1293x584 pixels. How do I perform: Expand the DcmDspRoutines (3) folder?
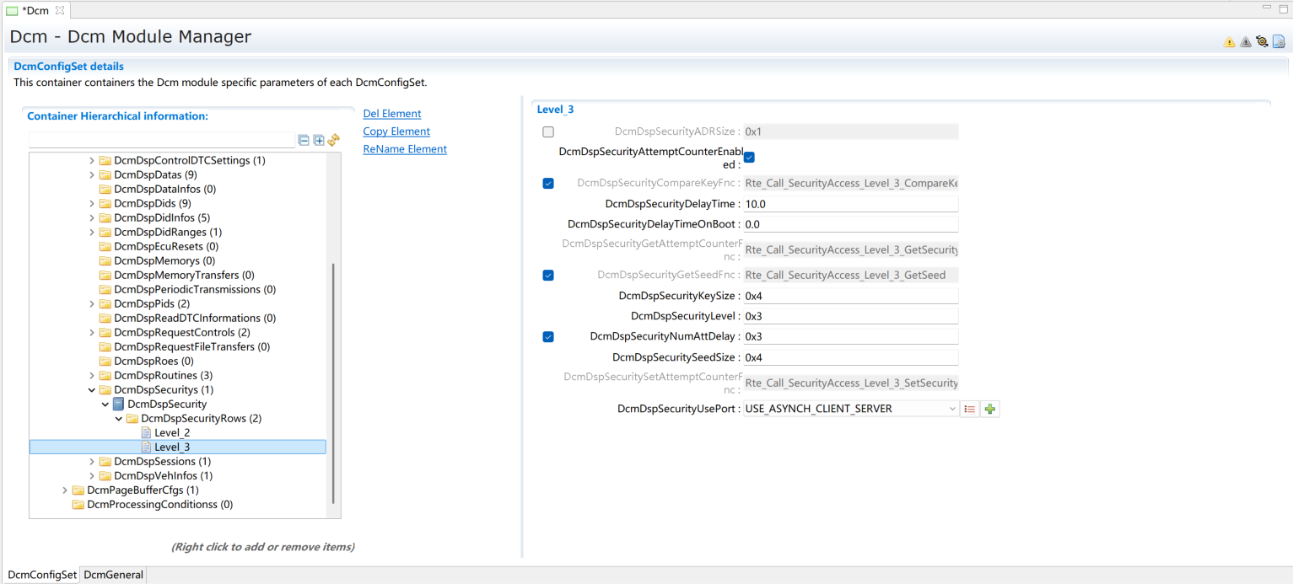coord(92,376)
